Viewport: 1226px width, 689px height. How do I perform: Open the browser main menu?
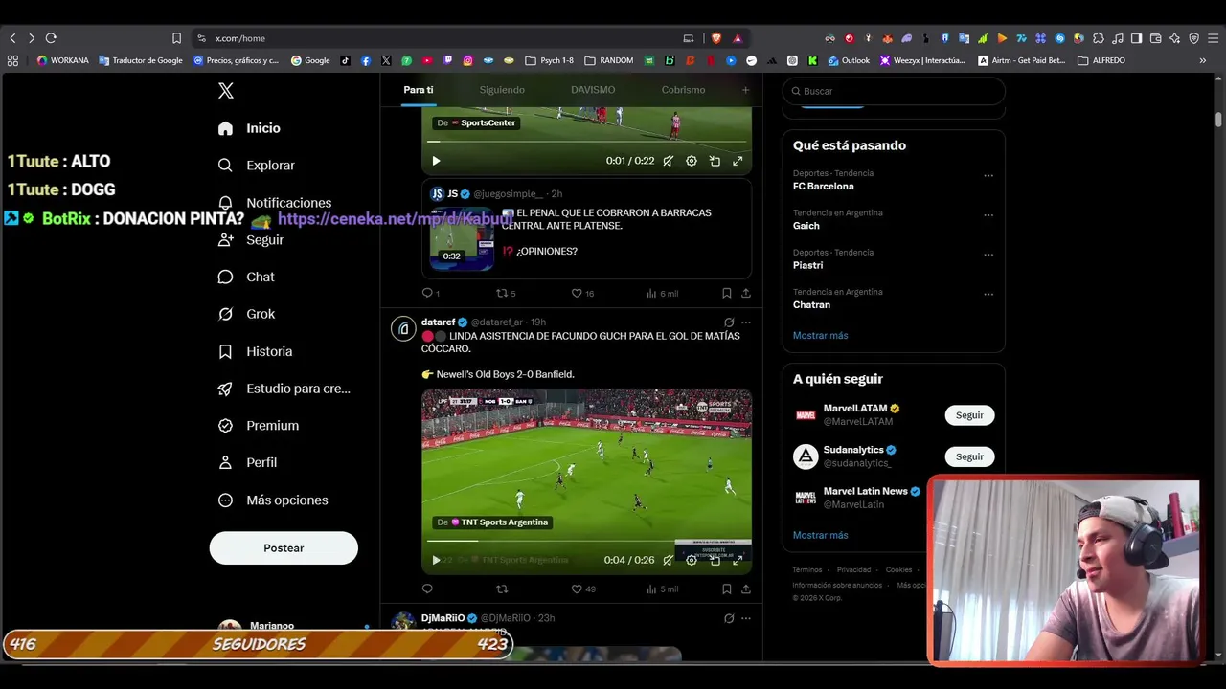[1213, 38]
